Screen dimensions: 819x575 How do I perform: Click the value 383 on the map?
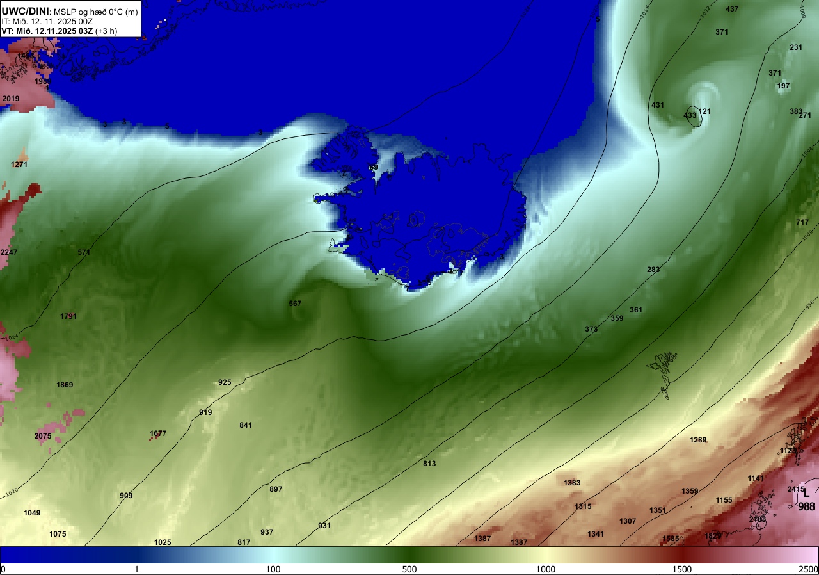coord(795,111)
